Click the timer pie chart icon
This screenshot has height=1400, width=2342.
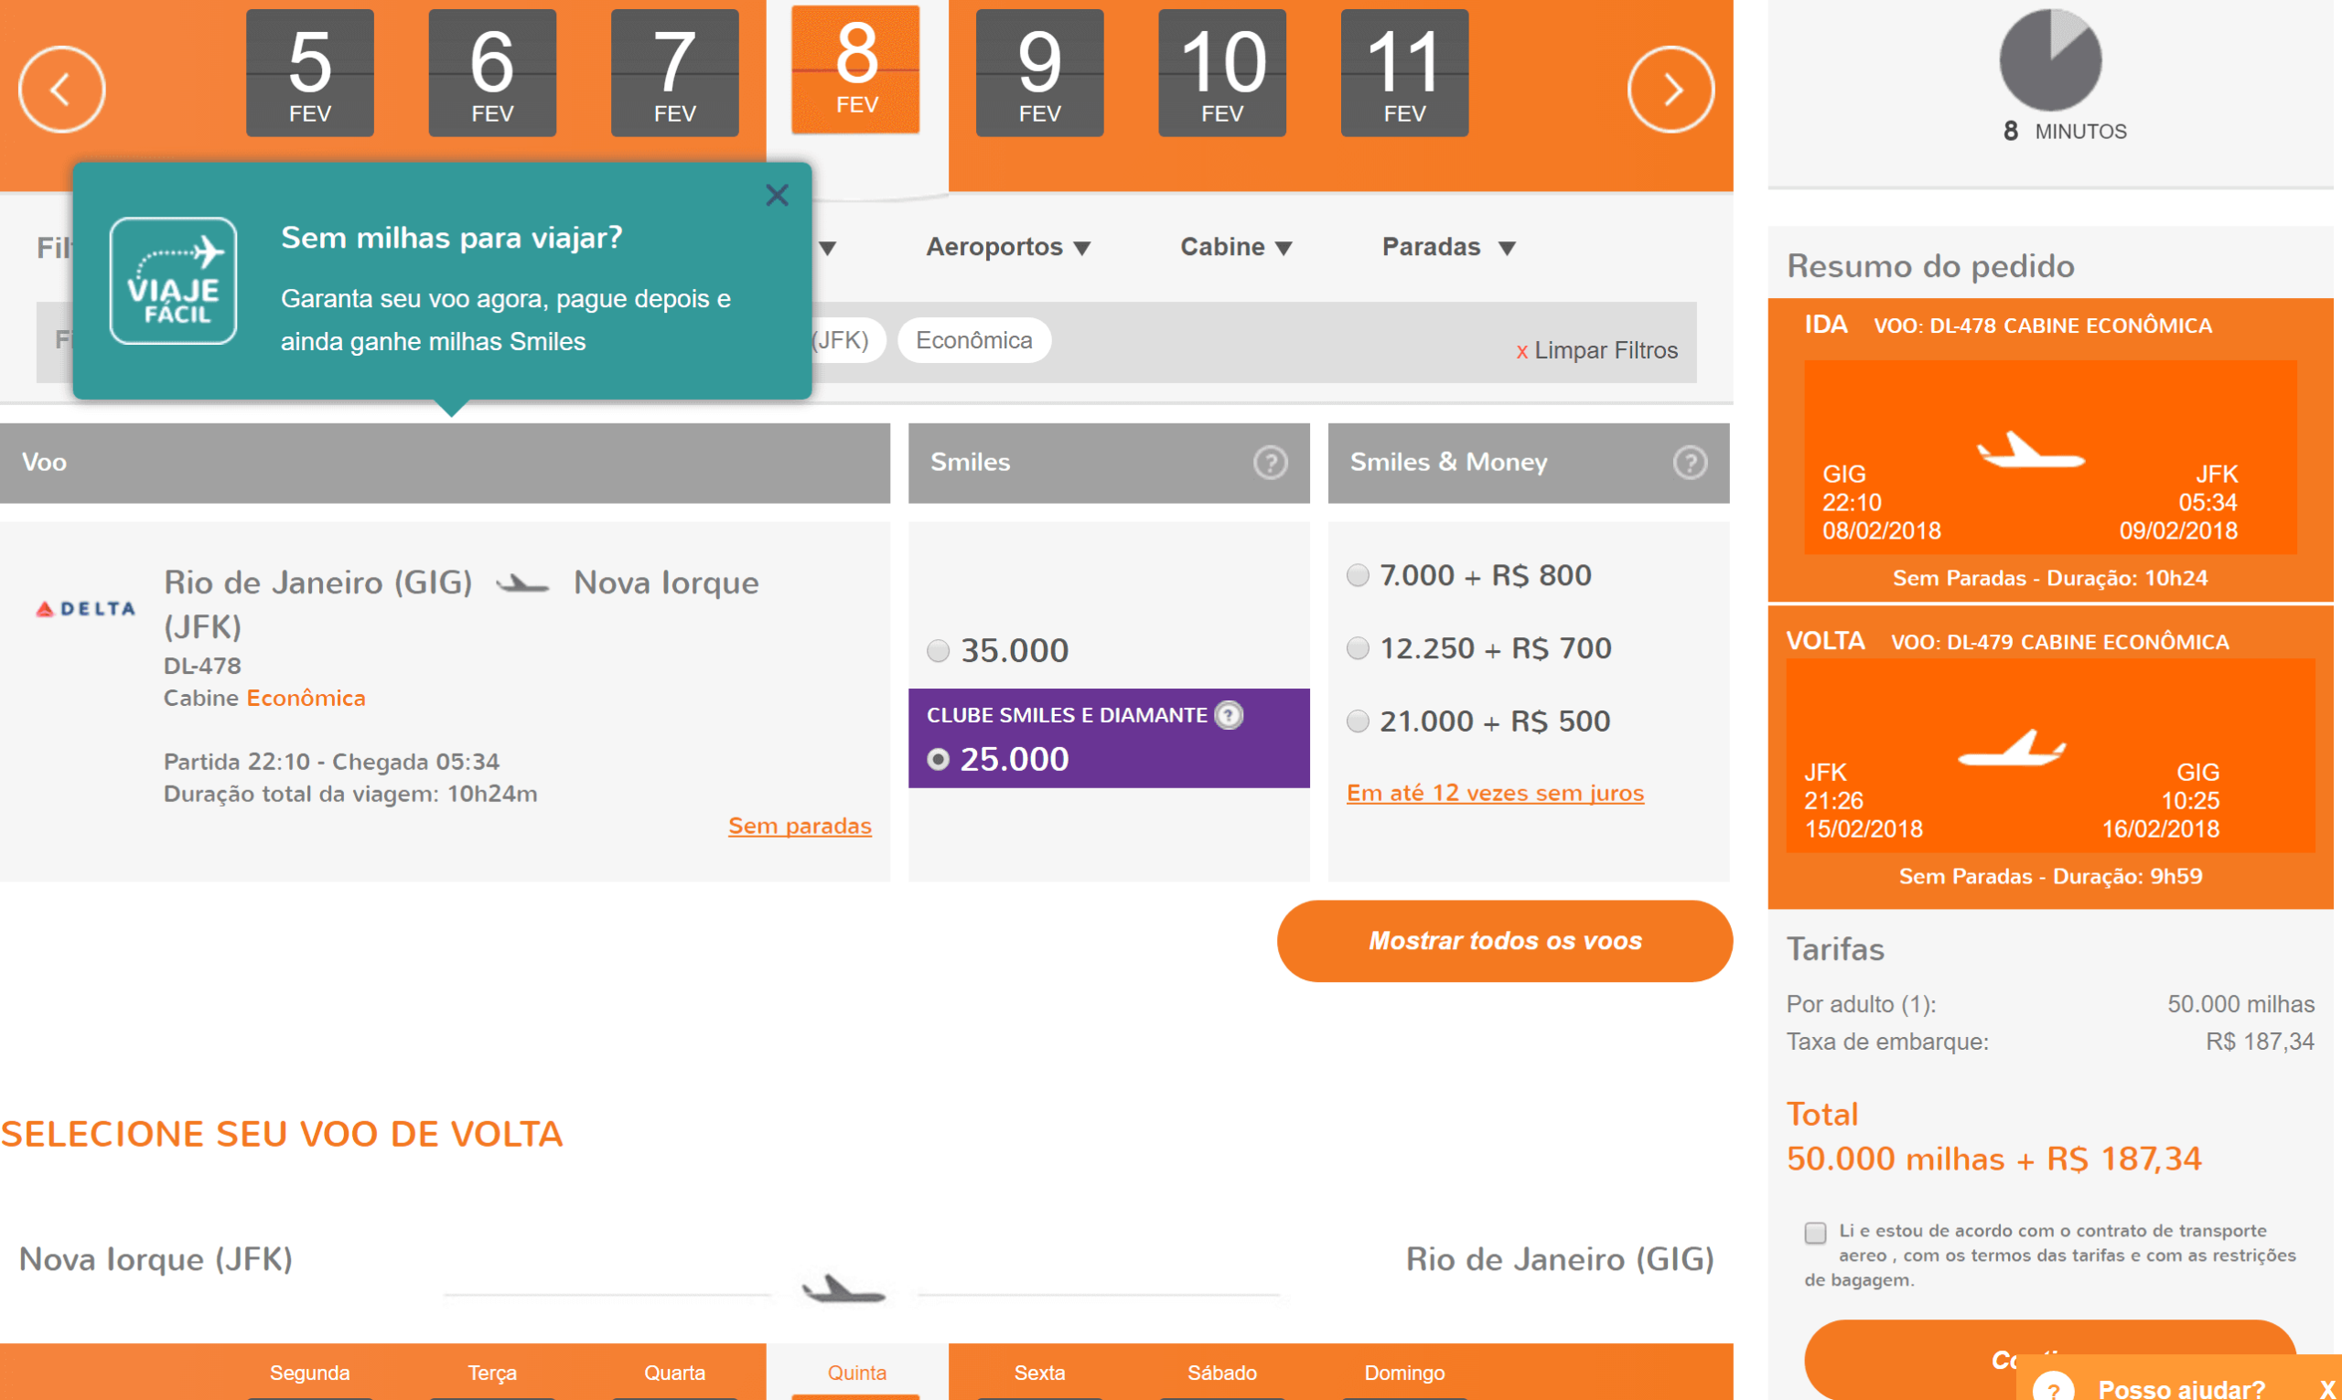tap(2049, 60)
